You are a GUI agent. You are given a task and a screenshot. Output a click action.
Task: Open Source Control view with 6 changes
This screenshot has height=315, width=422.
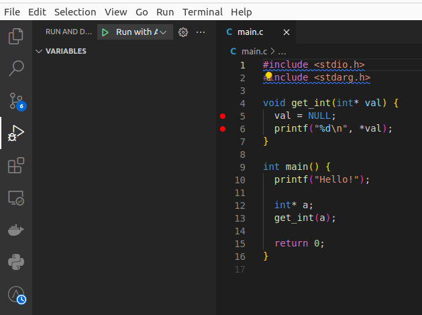pyautogui.click(x=17, y=101)
